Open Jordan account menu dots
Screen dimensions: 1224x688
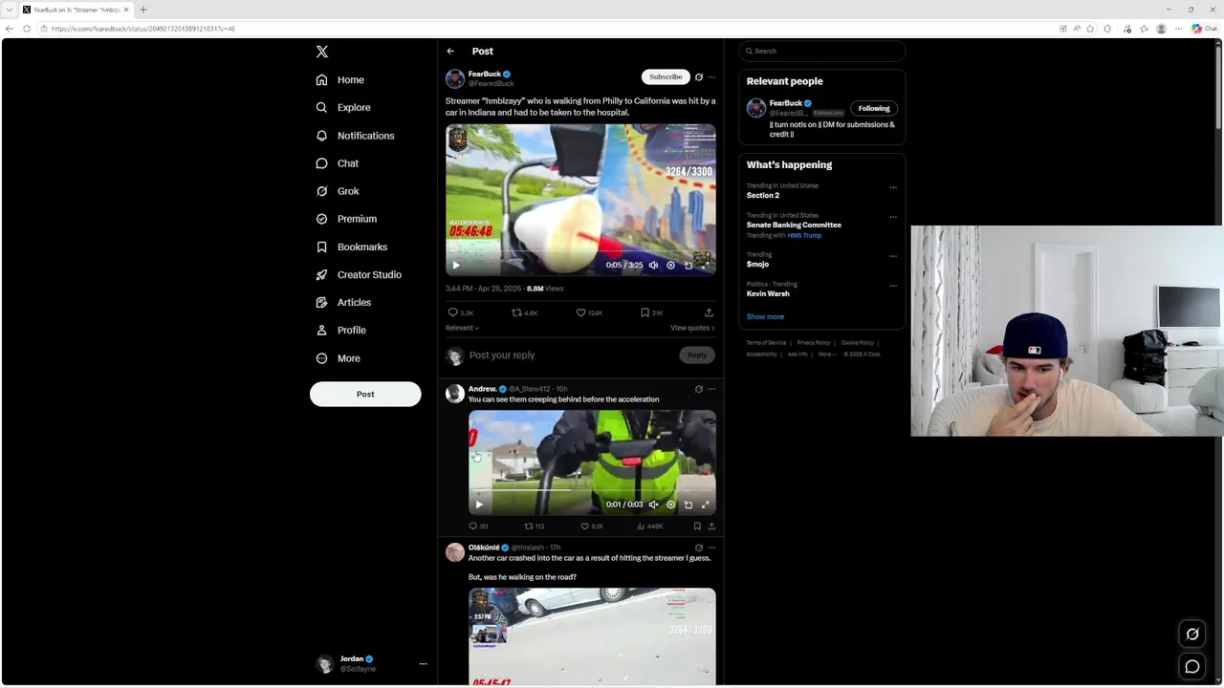tap(423, 663)
